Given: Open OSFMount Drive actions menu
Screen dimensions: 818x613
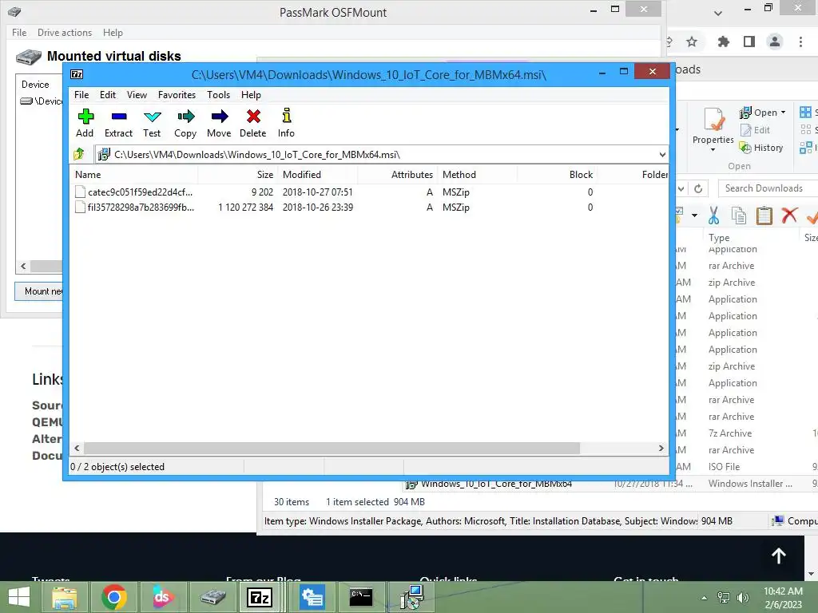Looking at the screenshot, I should tap(65, 32).
